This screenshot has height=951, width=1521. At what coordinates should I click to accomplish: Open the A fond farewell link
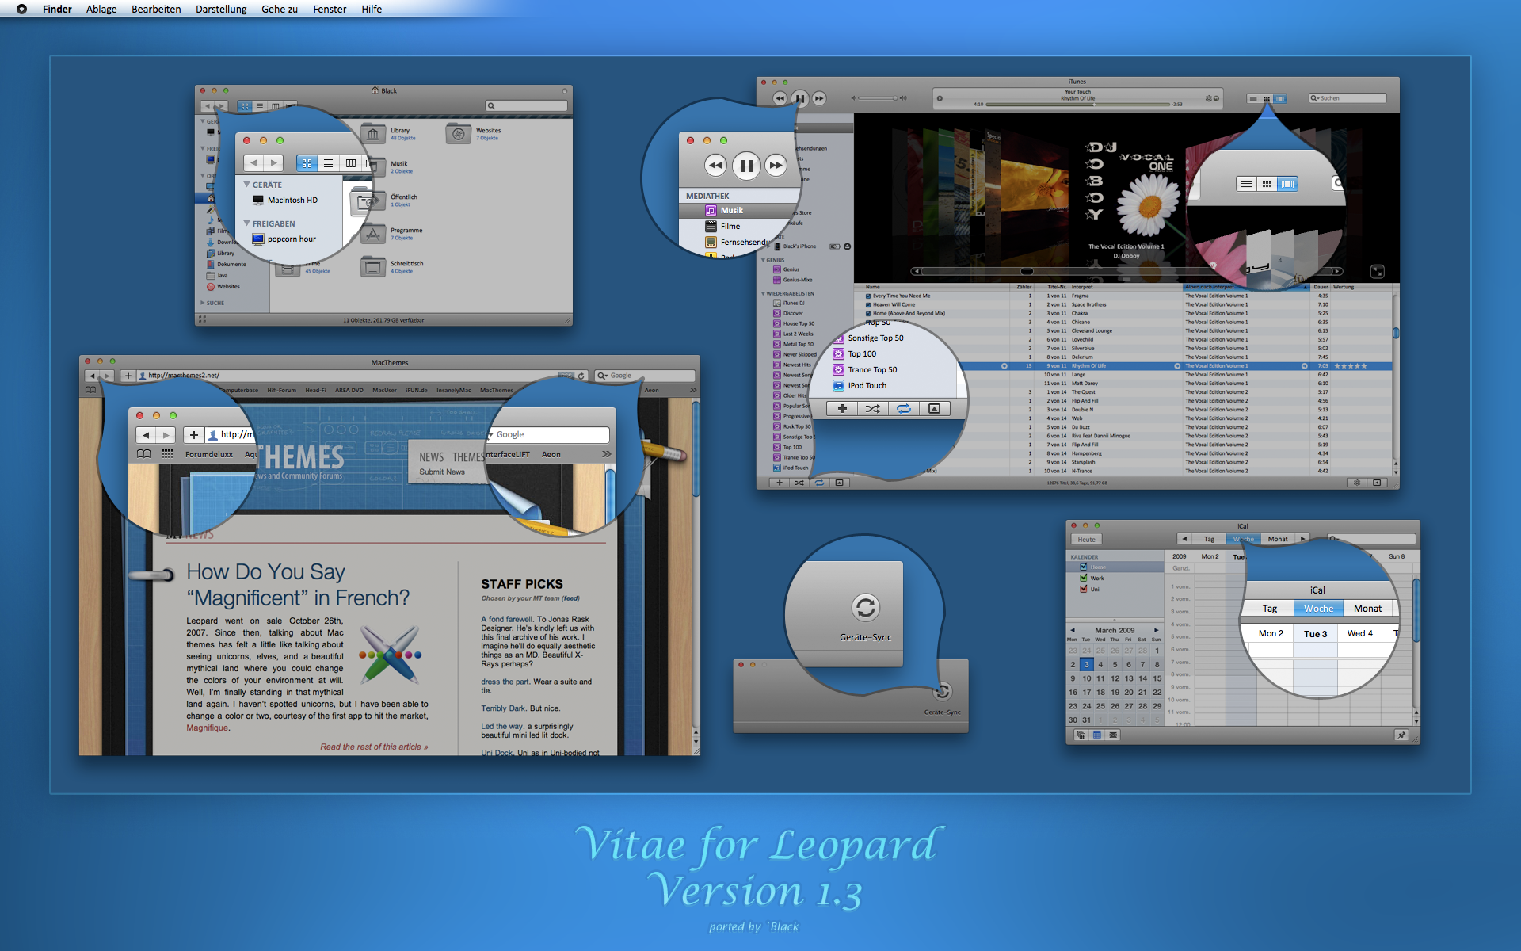click(507, 619)
